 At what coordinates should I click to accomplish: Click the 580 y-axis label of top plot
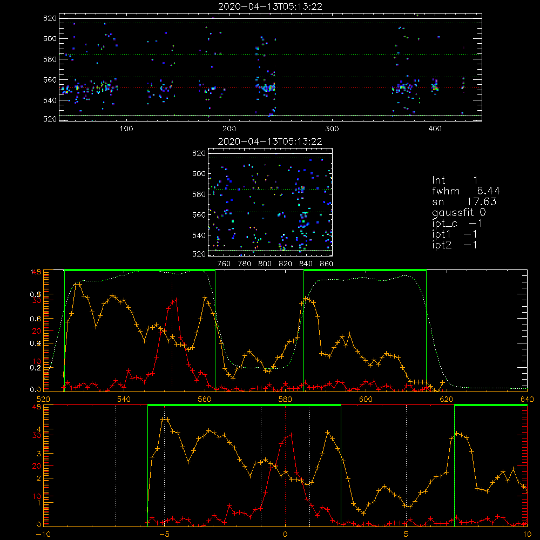pyautogui.click(x=50, y=59)
